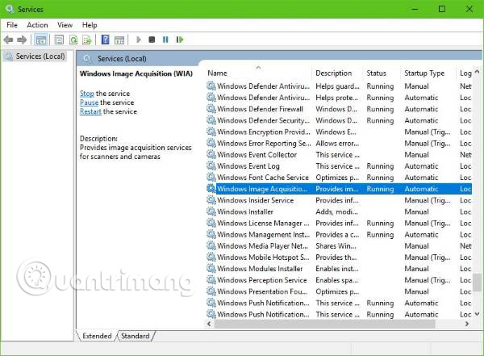Switch to the Extended tab
The width and height of the screenshot is (484, 356).
97,336
